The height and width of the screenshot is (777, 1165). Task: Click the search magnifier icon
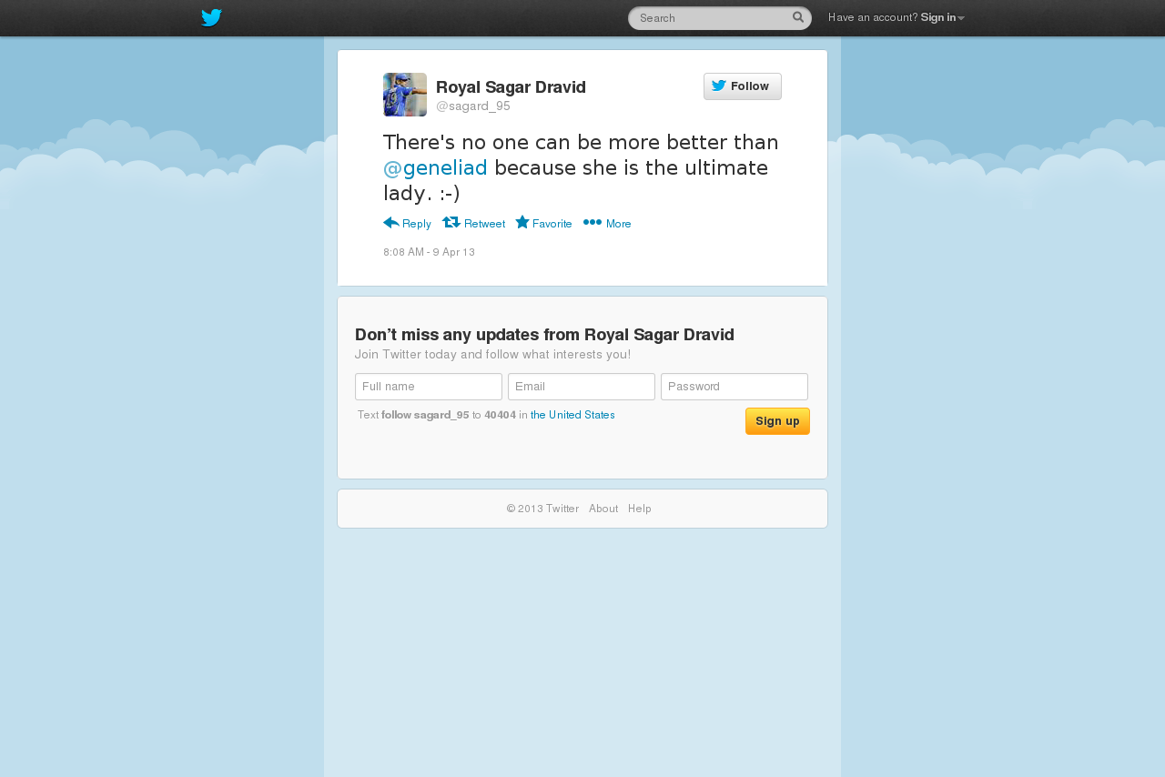point(798,17)
